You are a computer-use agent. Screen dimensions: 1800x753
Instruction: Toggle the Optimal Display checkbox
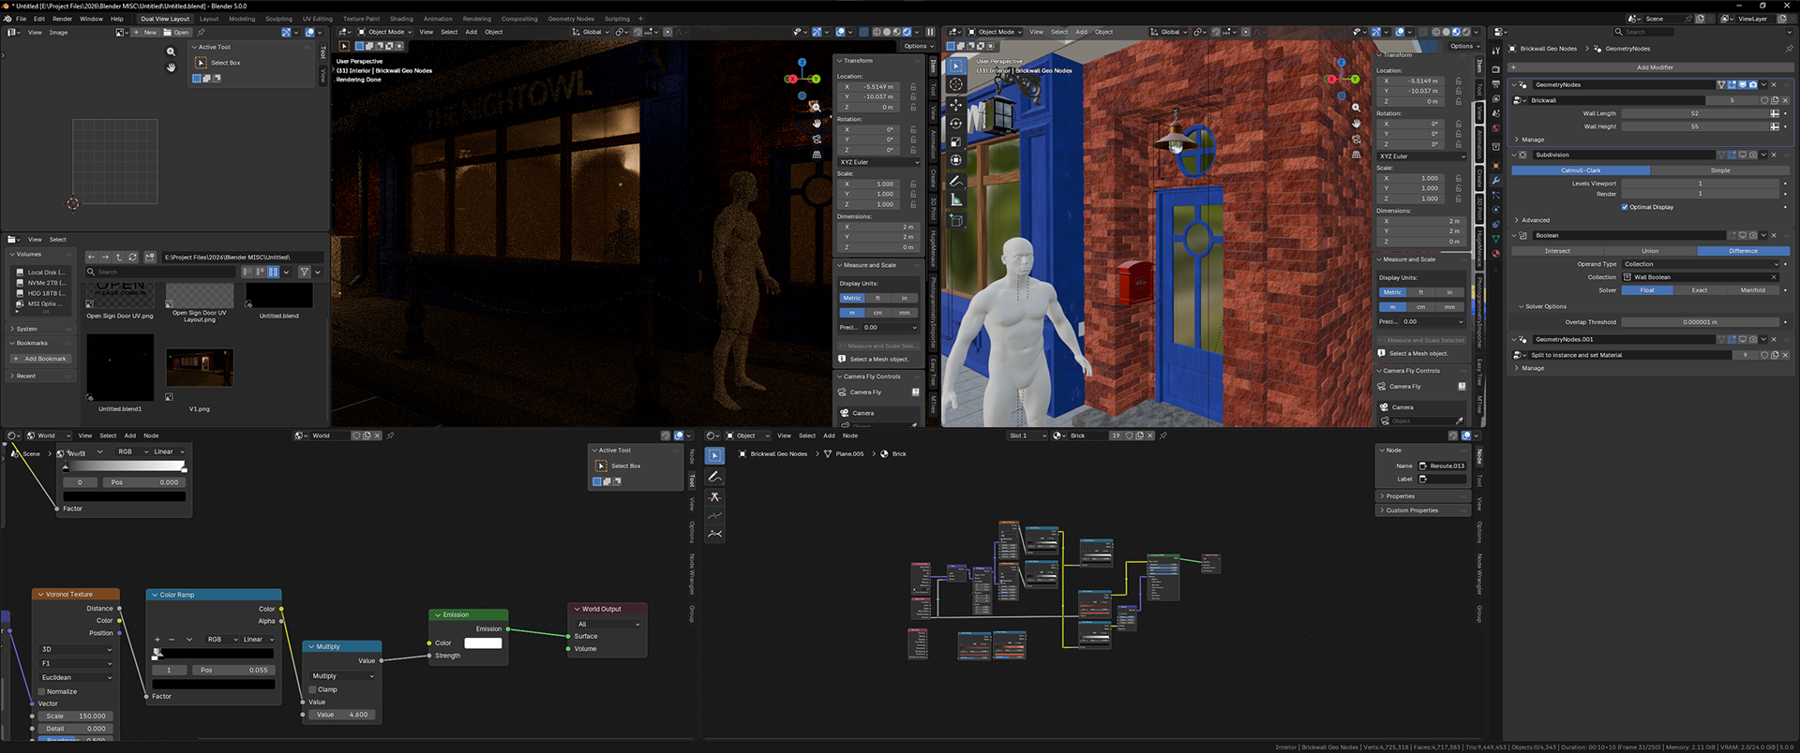[x=1625, y=207]
